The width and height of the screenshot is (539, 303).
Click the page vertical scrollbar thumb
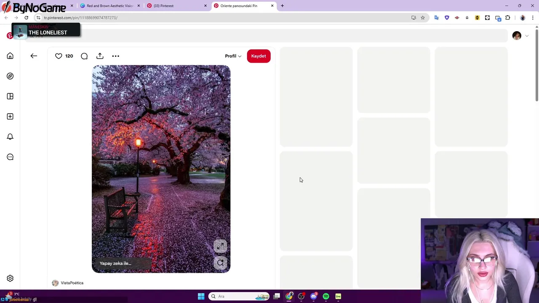click(537, 65)
